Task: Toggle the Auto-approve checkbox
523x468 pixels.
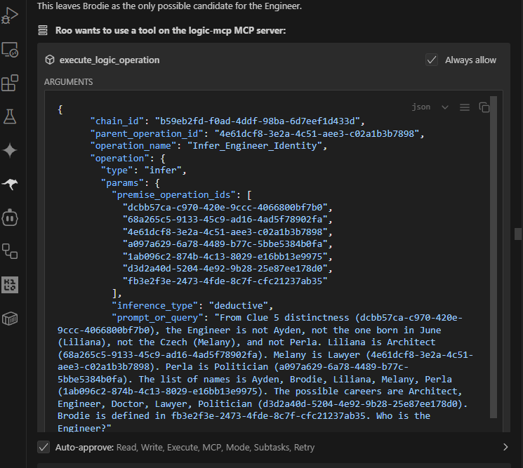Action: (44, 447)
